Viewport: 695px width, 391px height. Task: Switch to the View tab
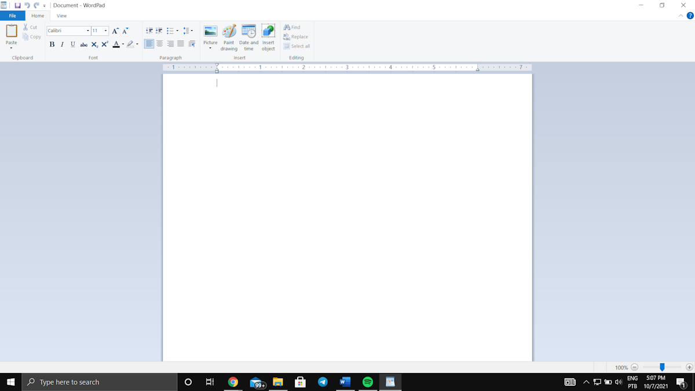coord(61,16)
